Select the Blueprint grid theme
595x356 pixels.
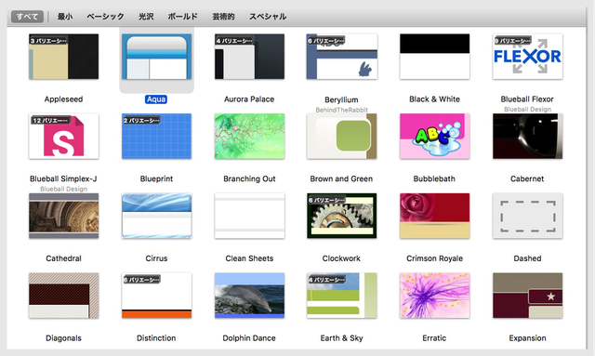click(x=156, y=137)
